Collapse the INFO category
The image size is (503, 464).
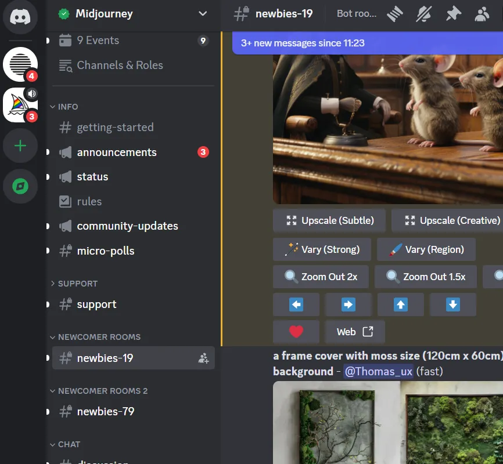(x=64, y=107)
